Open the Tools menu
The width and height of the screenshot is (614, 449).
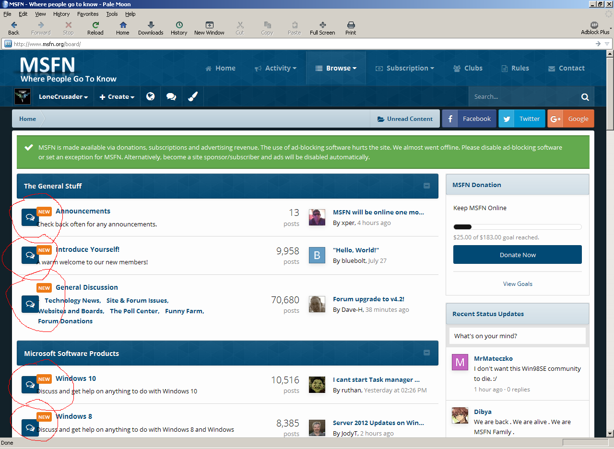point(112,14)
